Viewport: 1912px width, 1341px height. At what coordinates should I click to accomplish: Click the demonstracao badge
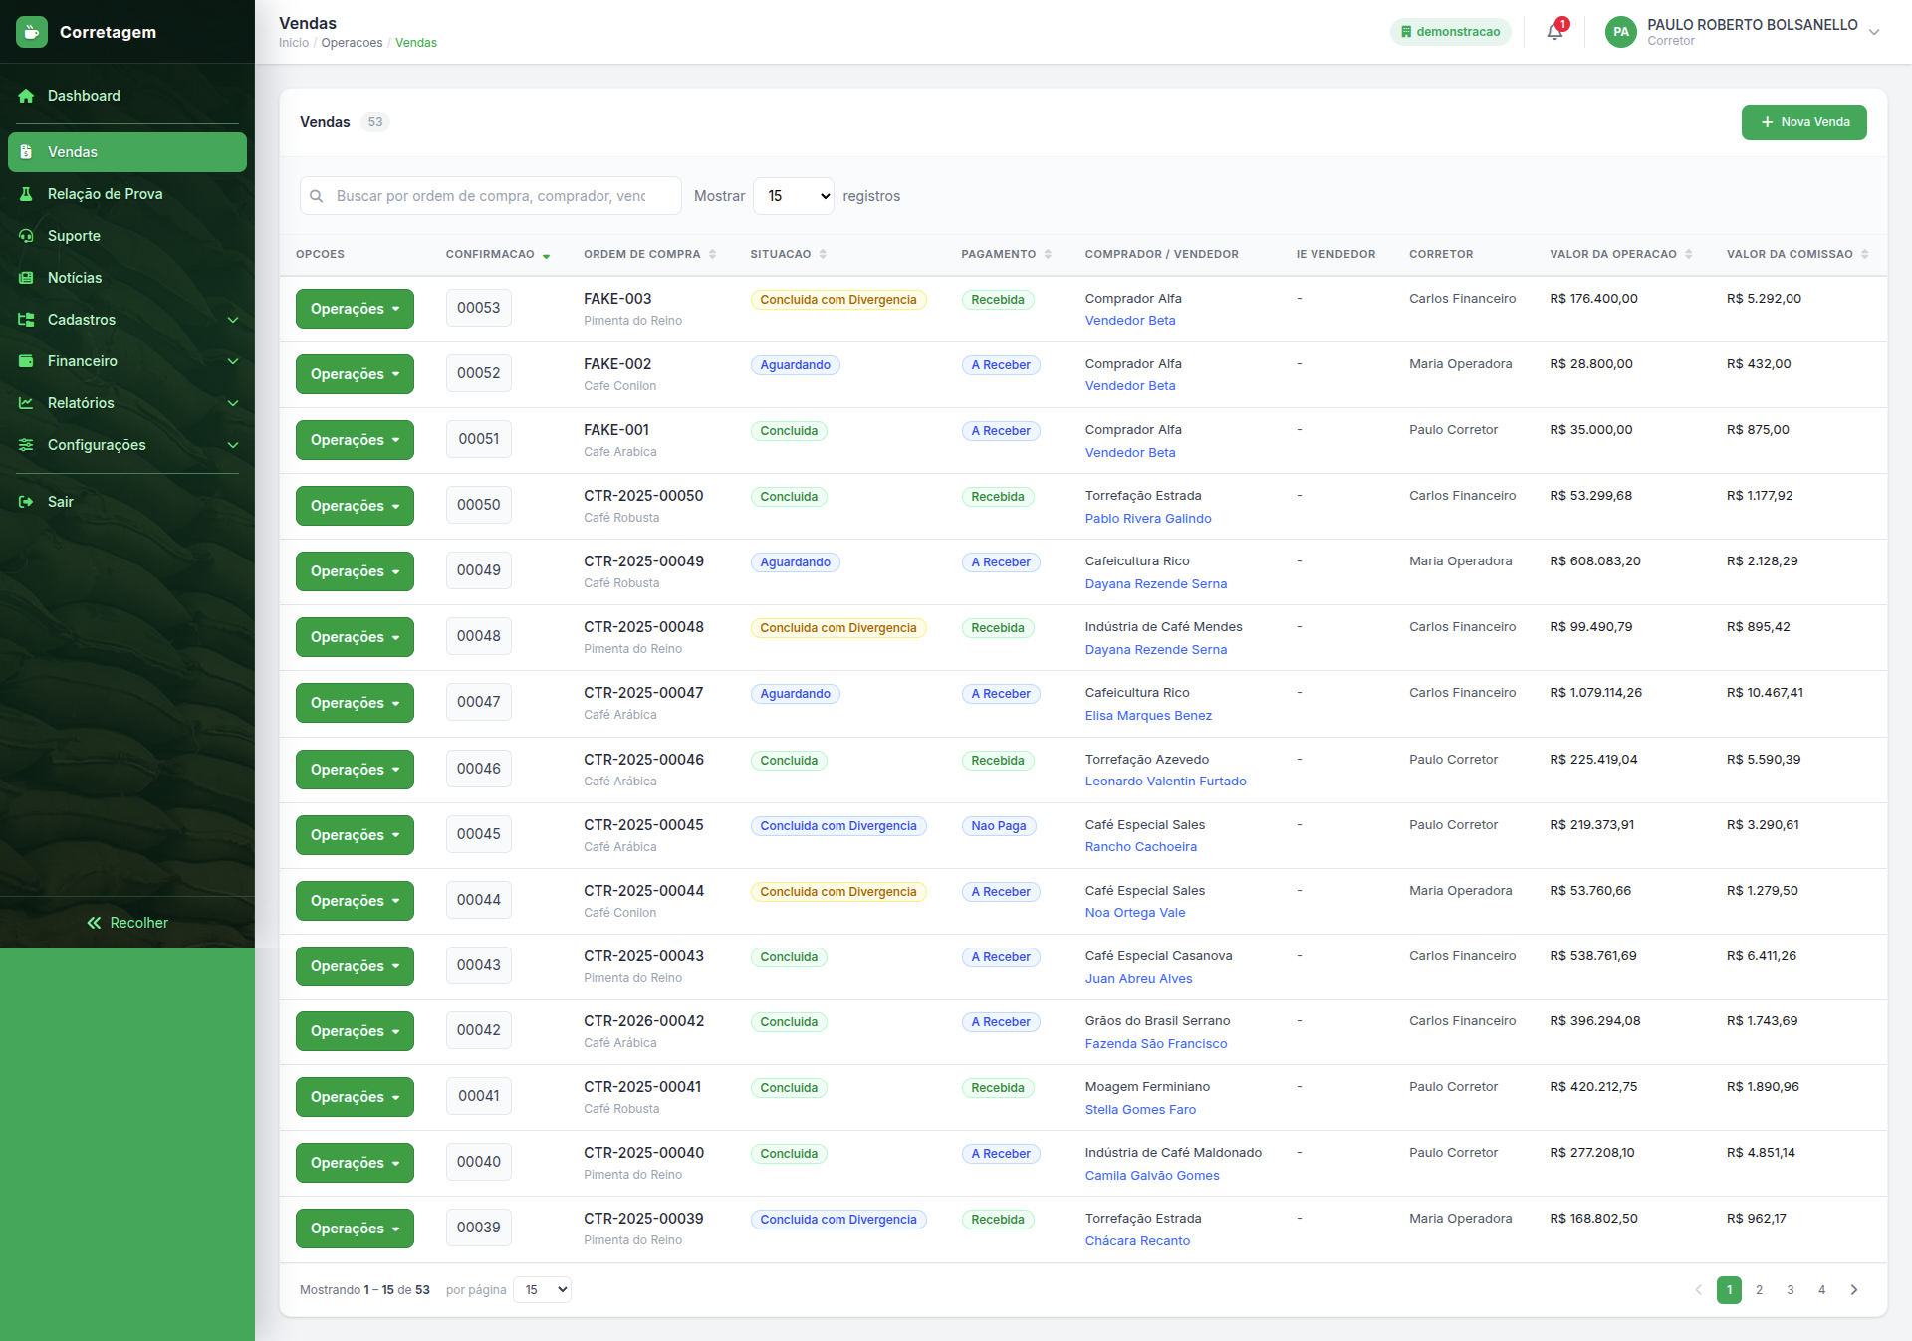[x=1451, y=32]
